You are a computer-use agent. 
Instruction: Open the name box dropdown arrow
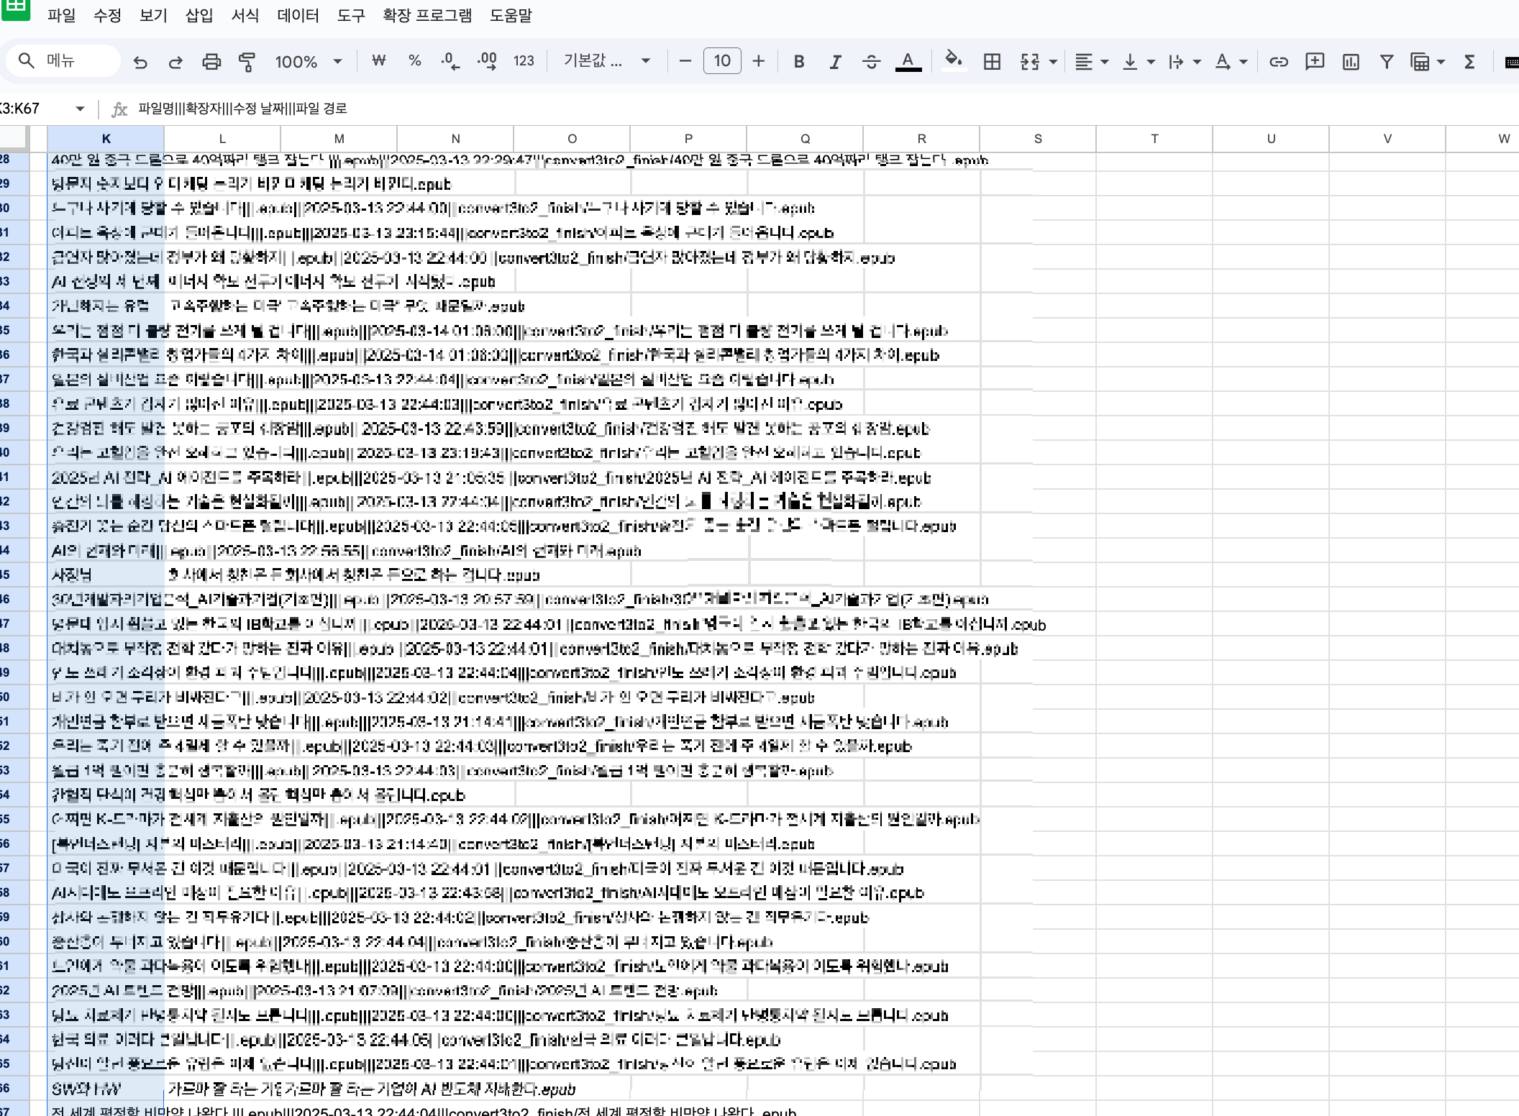tap(80, 109)
